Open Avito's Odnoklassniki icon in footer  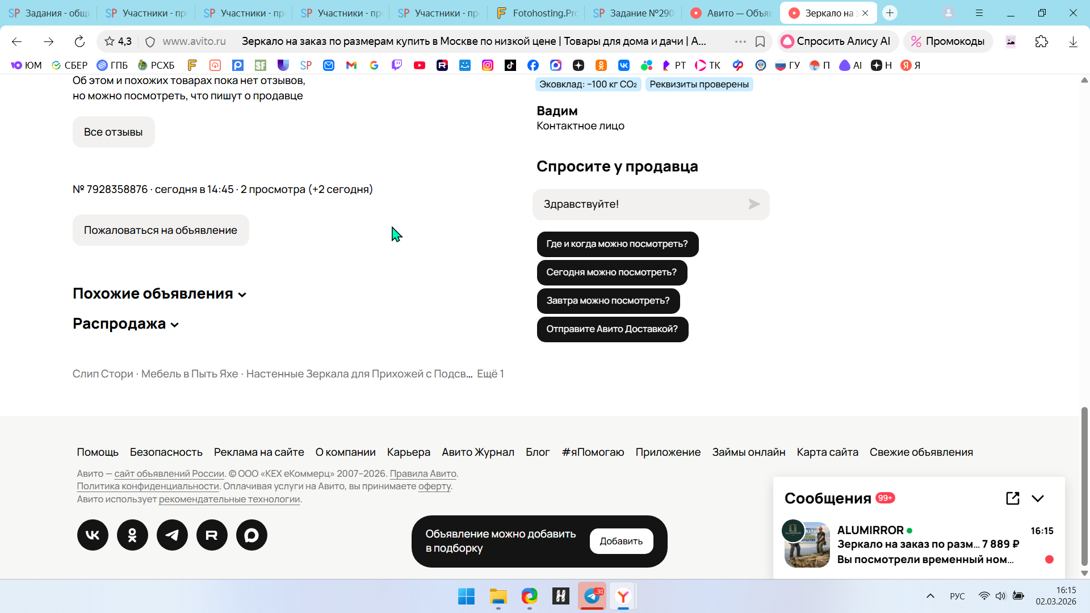pyautogui.click(x=132, y=535)
